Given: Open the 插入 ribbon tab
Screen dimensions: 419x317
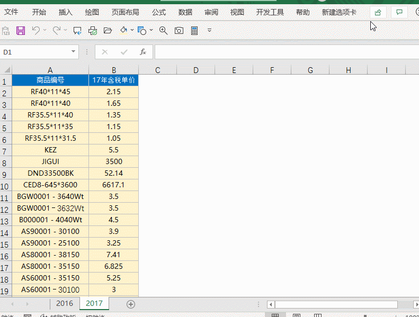Looking at the screenshot, I should click(x=66, y=12).
